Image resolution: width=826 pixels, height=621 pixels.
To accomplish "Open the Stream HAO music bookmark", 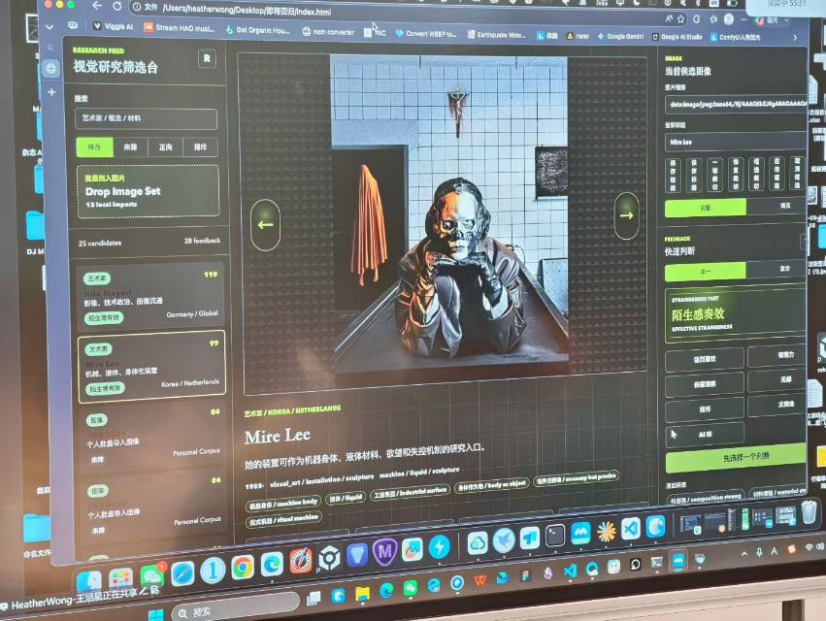I will click(x=180, y=27).
